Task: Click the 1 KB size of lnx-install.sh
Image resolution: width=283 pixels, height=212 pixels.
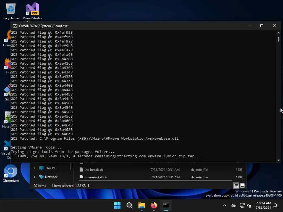Action: [x=239, y=170]
